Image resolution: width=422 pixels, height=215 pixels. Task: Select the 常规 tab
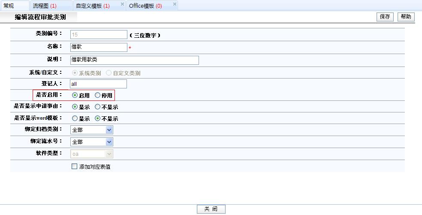(9, 6)
